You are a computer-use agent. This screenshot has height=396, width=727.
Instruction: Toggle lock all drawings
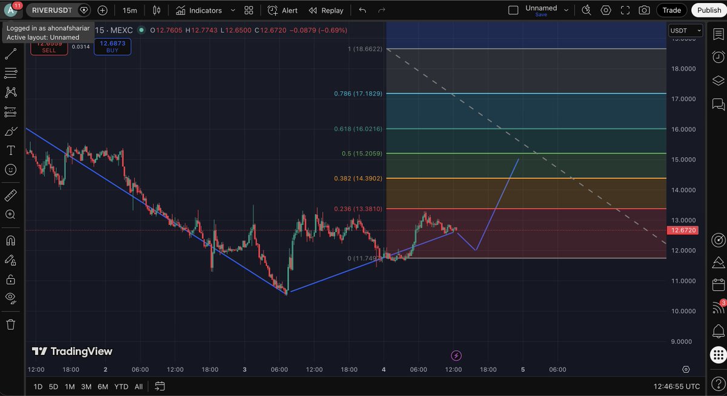point(10,279)
